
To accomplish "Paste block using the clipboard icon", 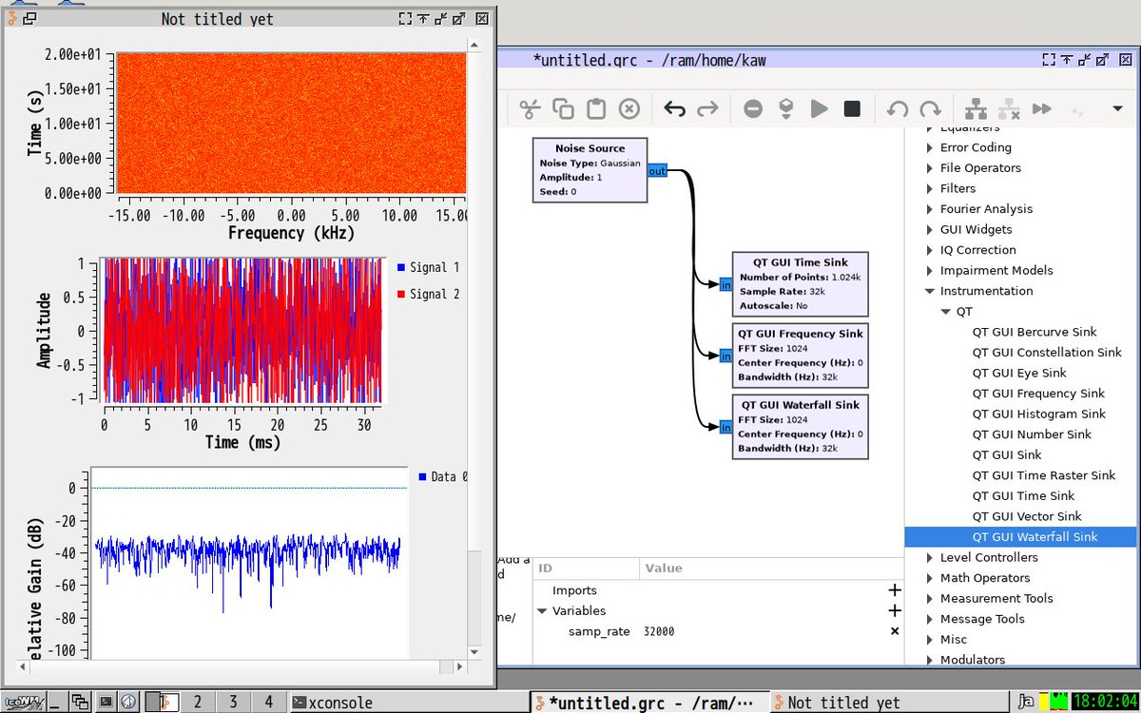I will pos(596,108).
